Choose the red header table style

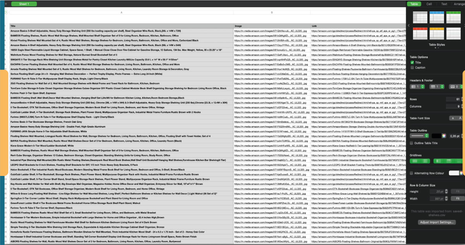tap(420, 34)
